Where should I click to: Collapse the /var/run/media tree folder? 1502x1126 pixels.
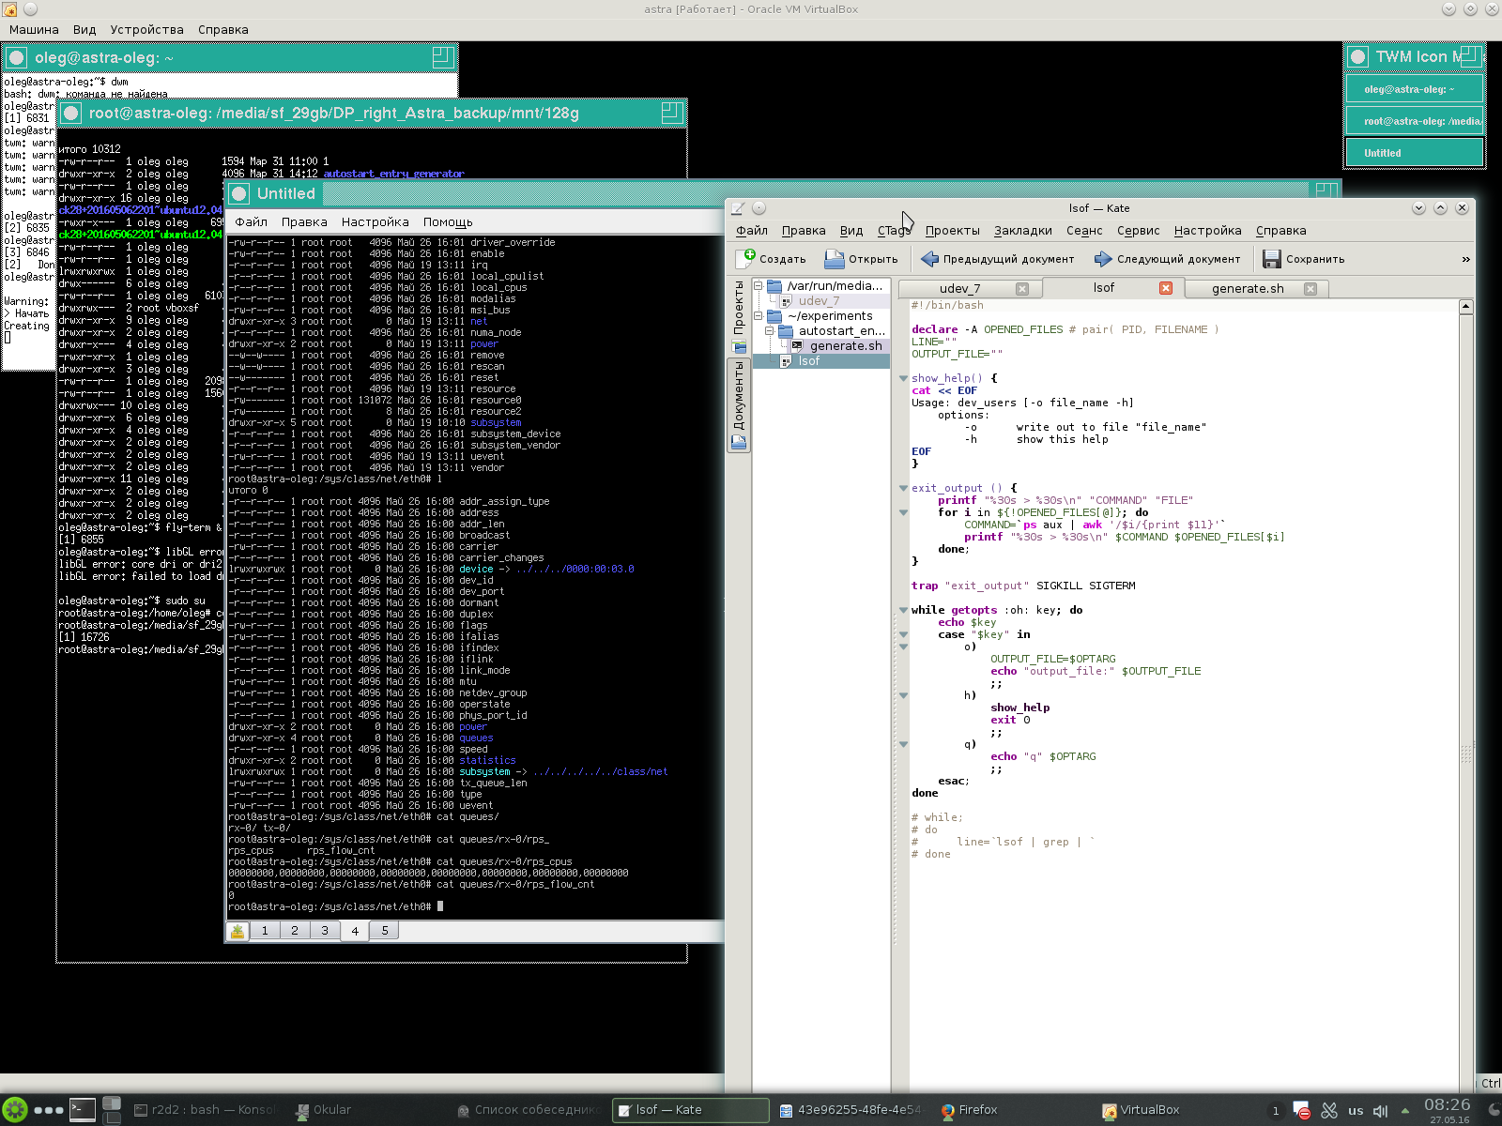point(759,286)
